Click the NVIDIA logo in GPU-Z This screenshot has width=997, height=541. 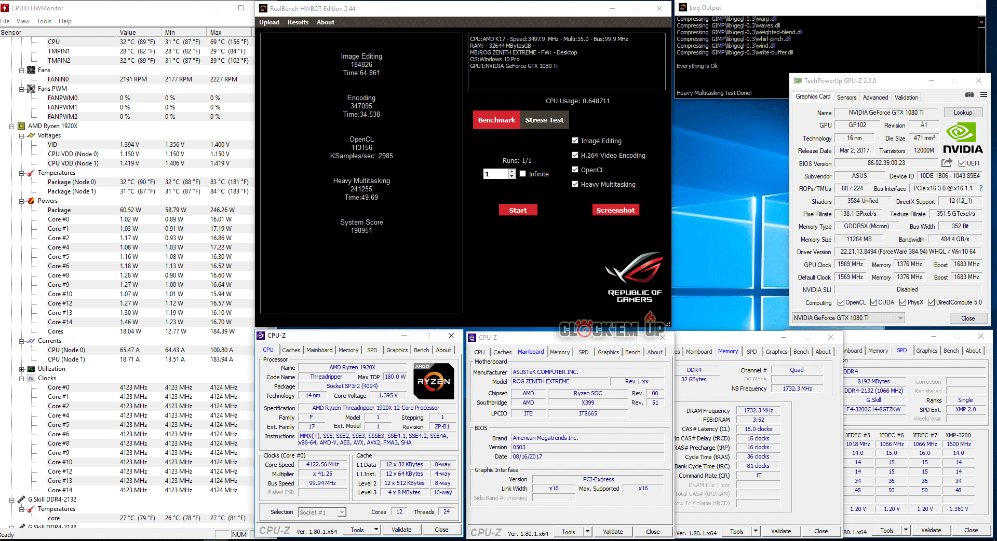(962, 138)
